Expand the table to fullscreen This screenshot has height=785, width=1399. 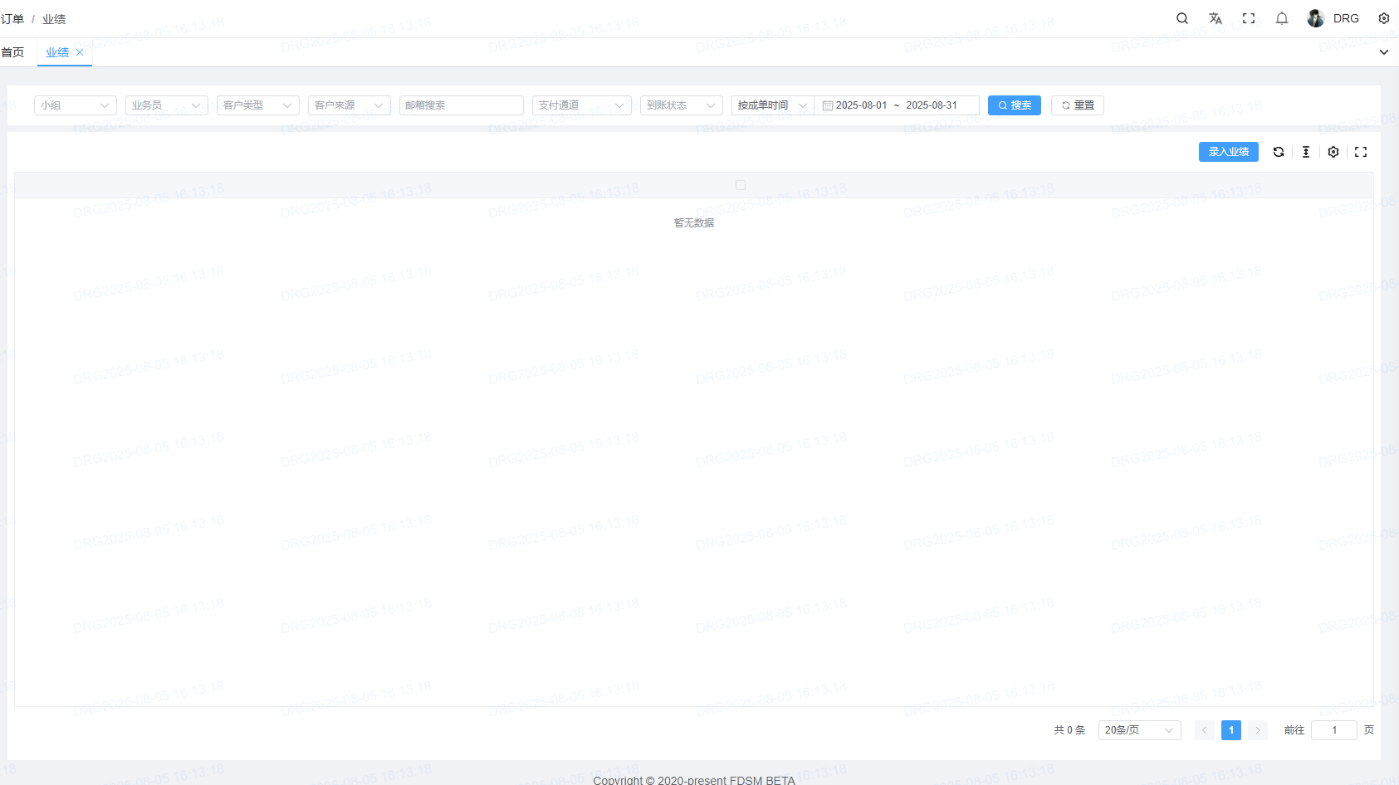(x=1361, y=152)
